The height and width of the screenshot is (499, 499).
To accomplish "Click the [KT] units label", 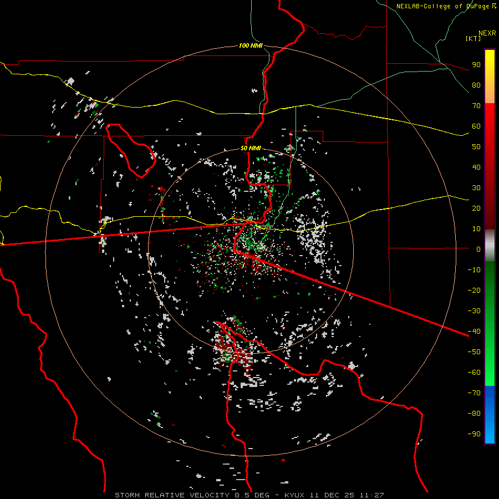I will tap(473, 38).
